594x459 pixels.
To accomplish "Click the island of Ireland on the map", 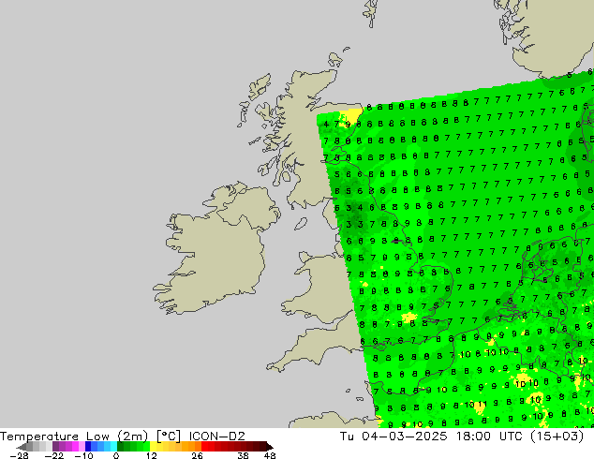I will click(x=215, y=250).
